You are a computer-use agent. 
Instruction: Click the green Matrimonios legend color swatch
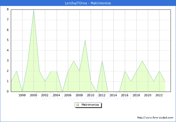pos(78,105)
